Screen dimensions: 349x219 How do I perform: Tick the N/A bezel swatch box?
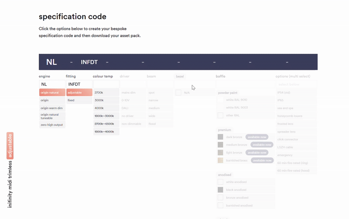tap(178, 92)
